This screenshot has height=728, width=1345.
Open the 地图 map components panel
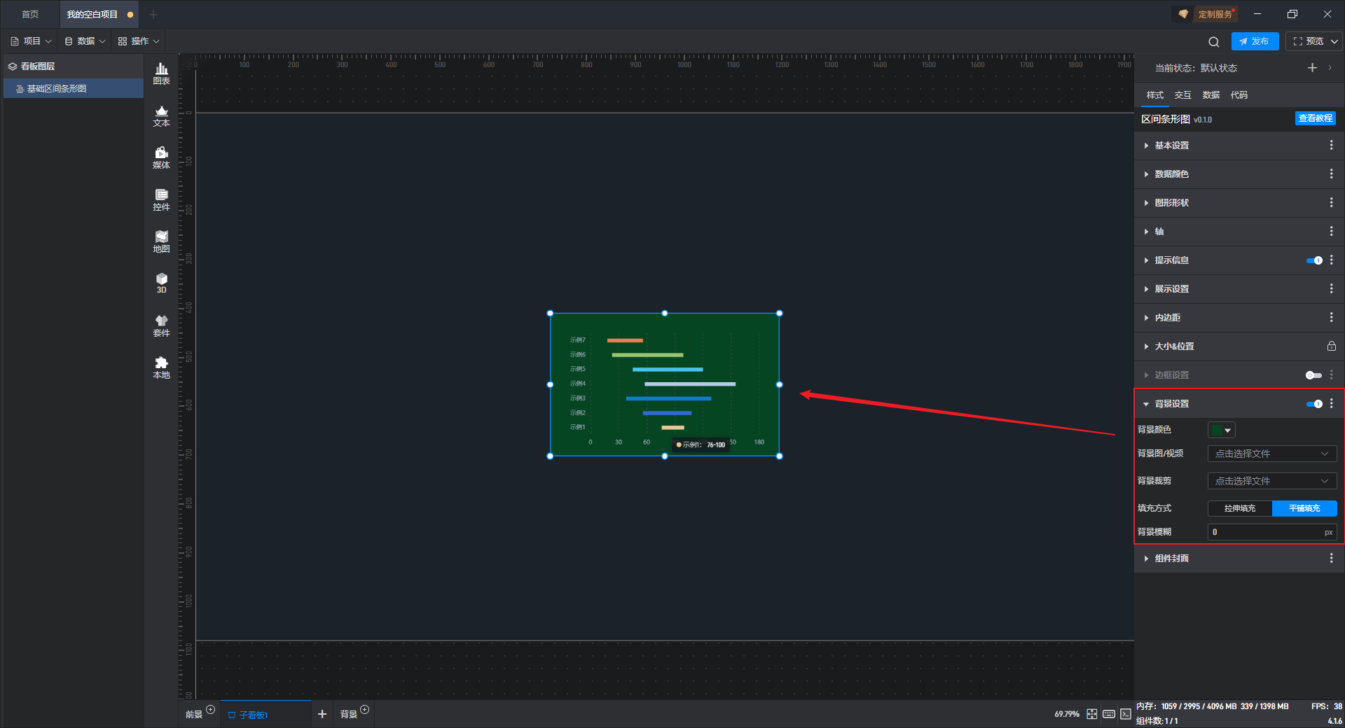[x=161, y=241]
